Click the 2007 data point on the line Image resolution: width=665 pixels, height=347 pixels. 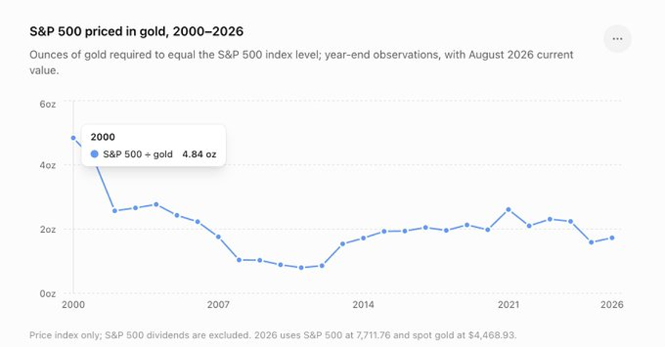pos(219,237)
